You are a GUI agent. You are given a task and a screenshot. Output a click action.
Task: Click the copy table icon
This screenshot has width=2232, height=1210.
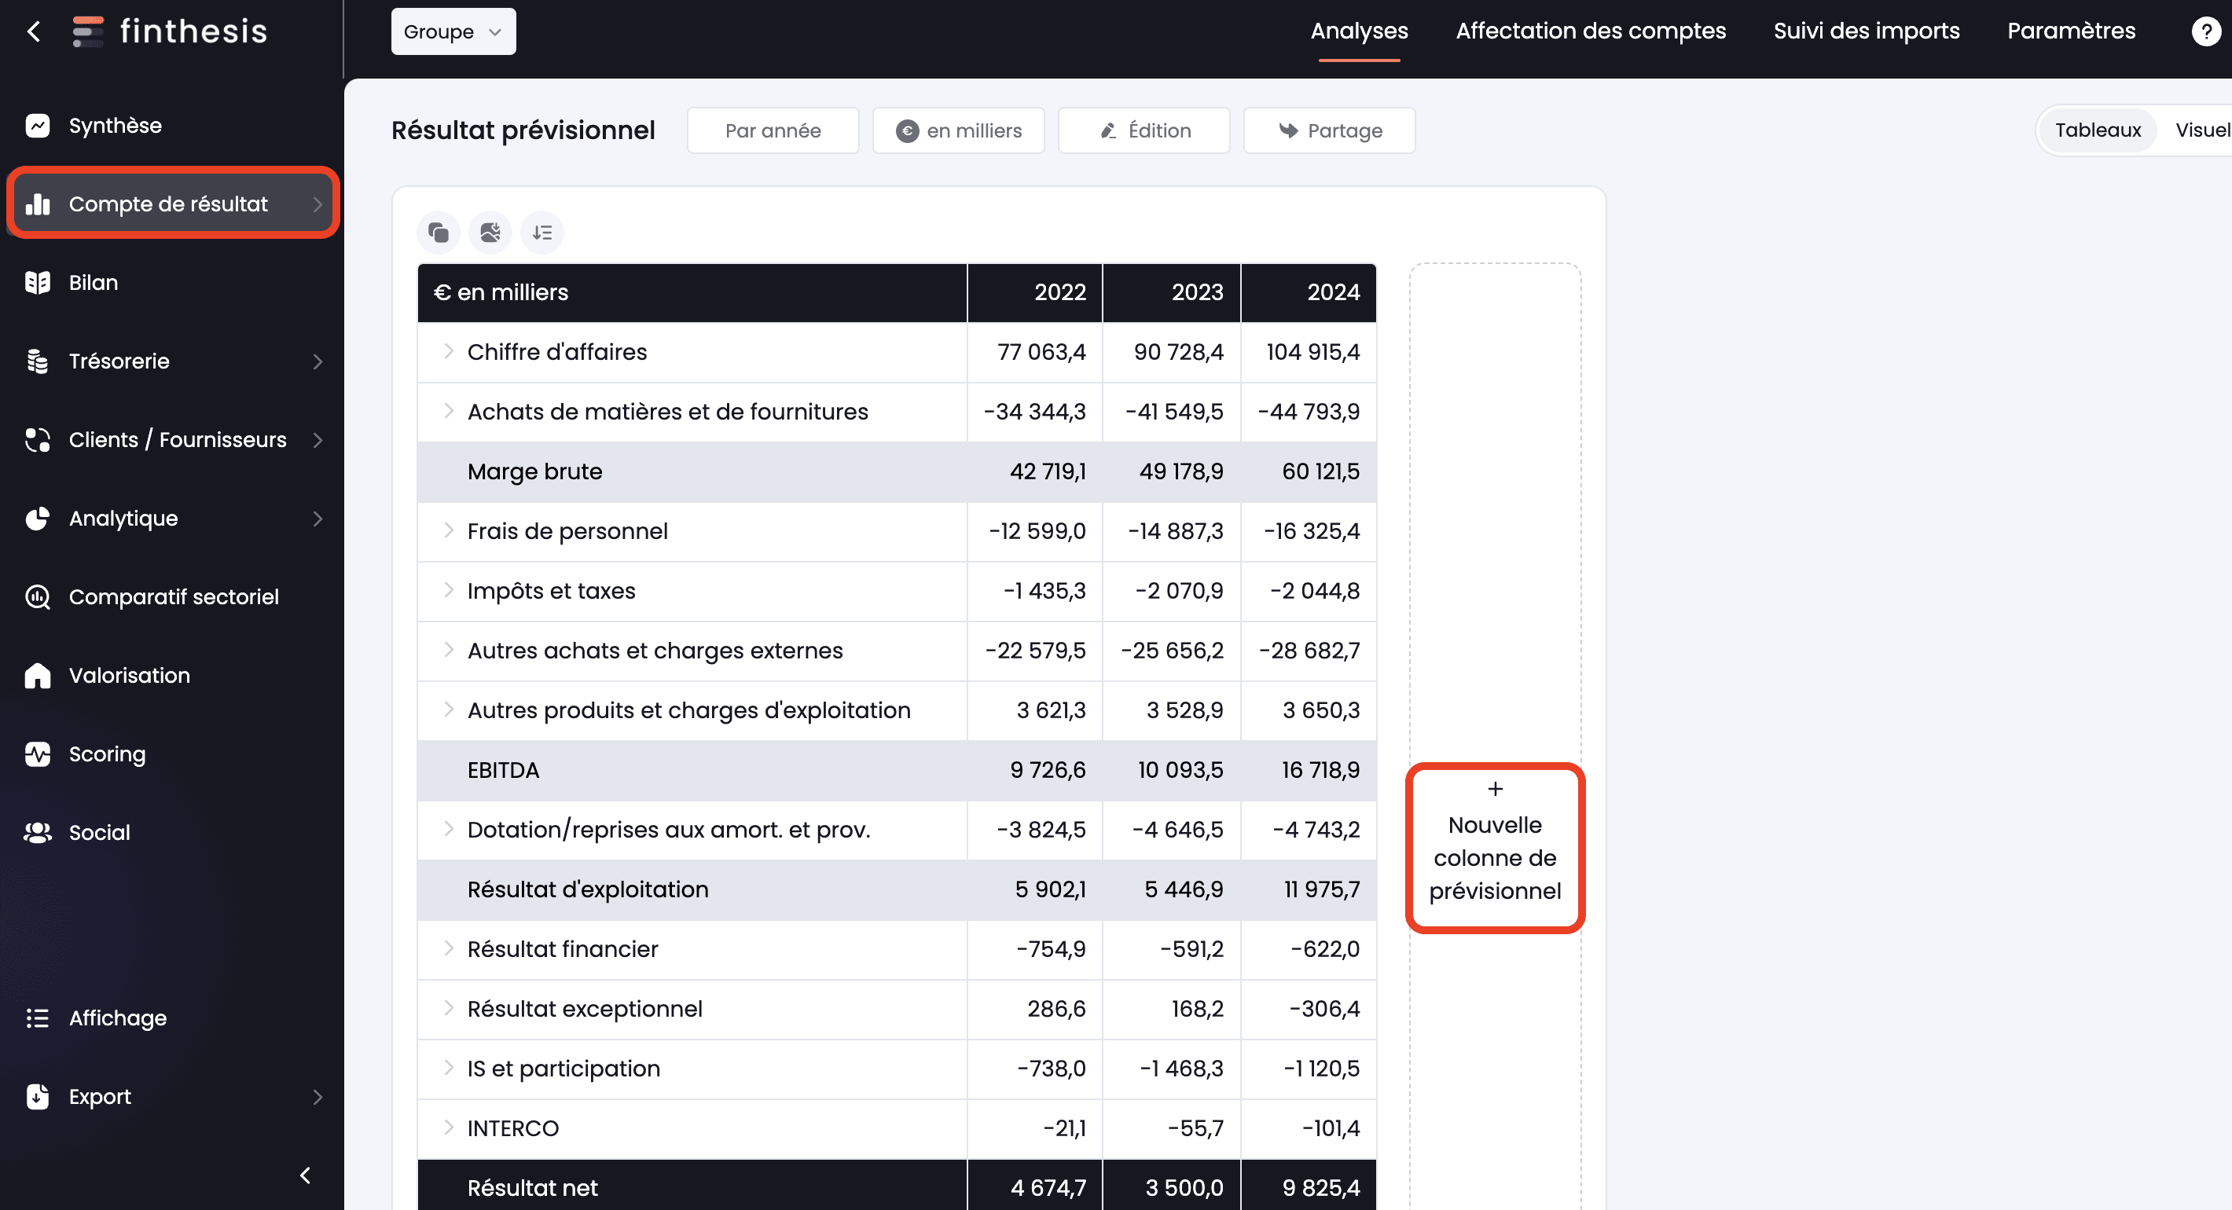pos(439,232)
